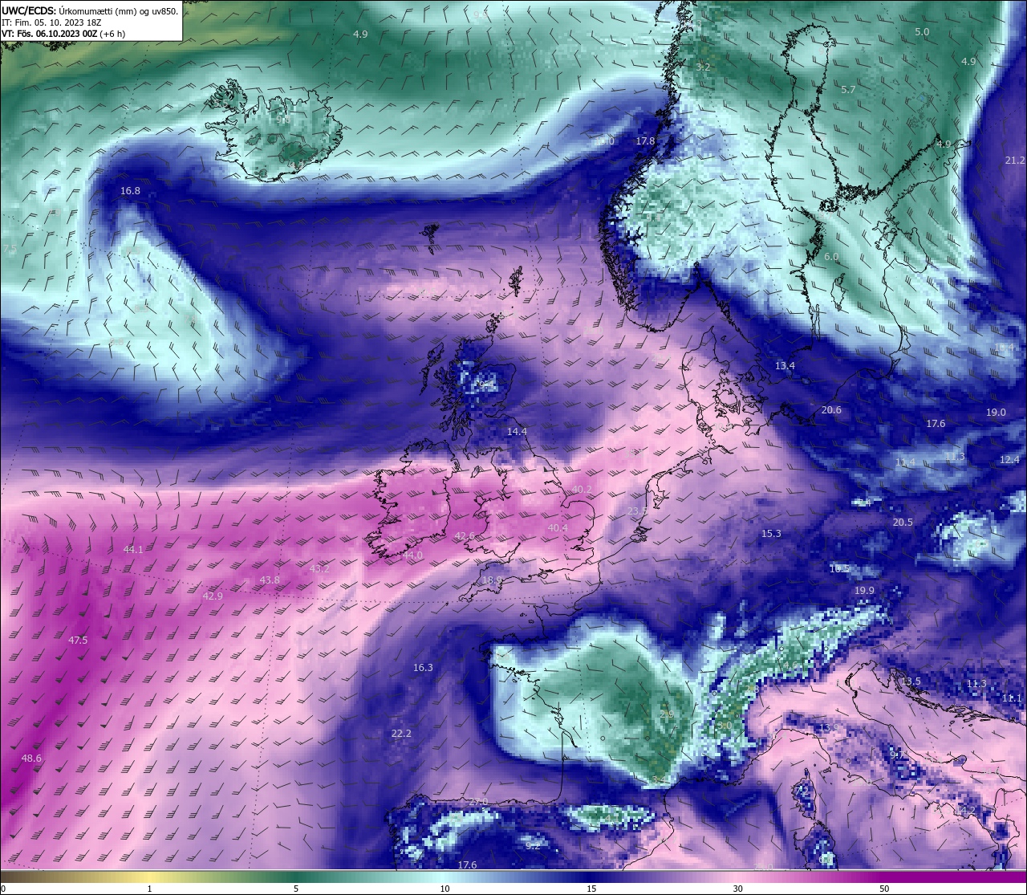Image resolution: width=1027 pixels, height=895 pixels.
Task: Click the 22.2 value west of Spain
Action: point(401,734)
